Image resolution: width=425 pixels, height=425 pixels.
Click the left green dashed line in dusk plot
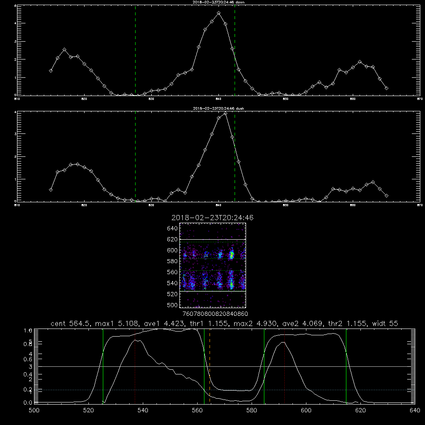point(135,156)
